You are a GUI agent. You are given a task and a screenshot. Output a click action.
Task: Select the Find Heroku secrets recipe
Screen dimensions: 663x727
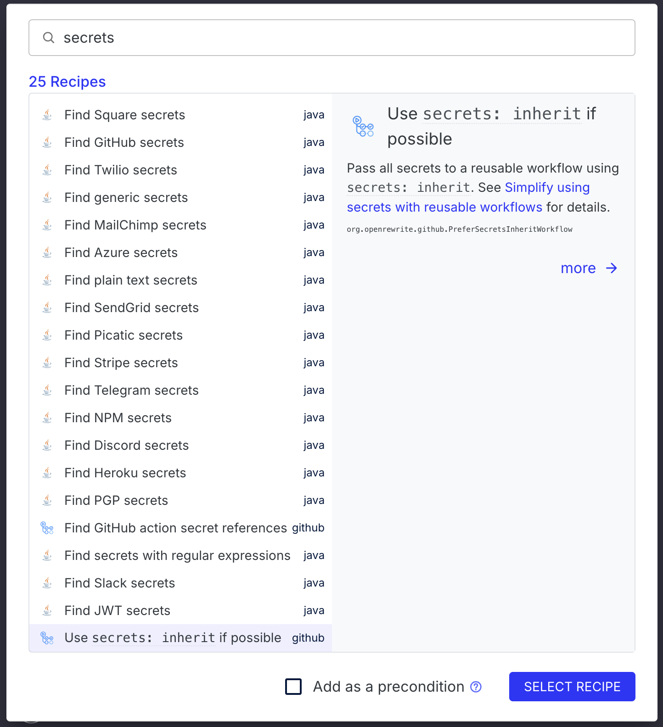(180, 473)
